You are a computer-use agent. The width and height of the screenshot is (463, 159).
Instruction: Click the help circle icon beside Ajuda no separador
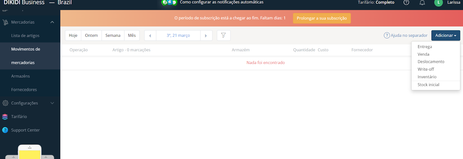(x=387, y=35)
